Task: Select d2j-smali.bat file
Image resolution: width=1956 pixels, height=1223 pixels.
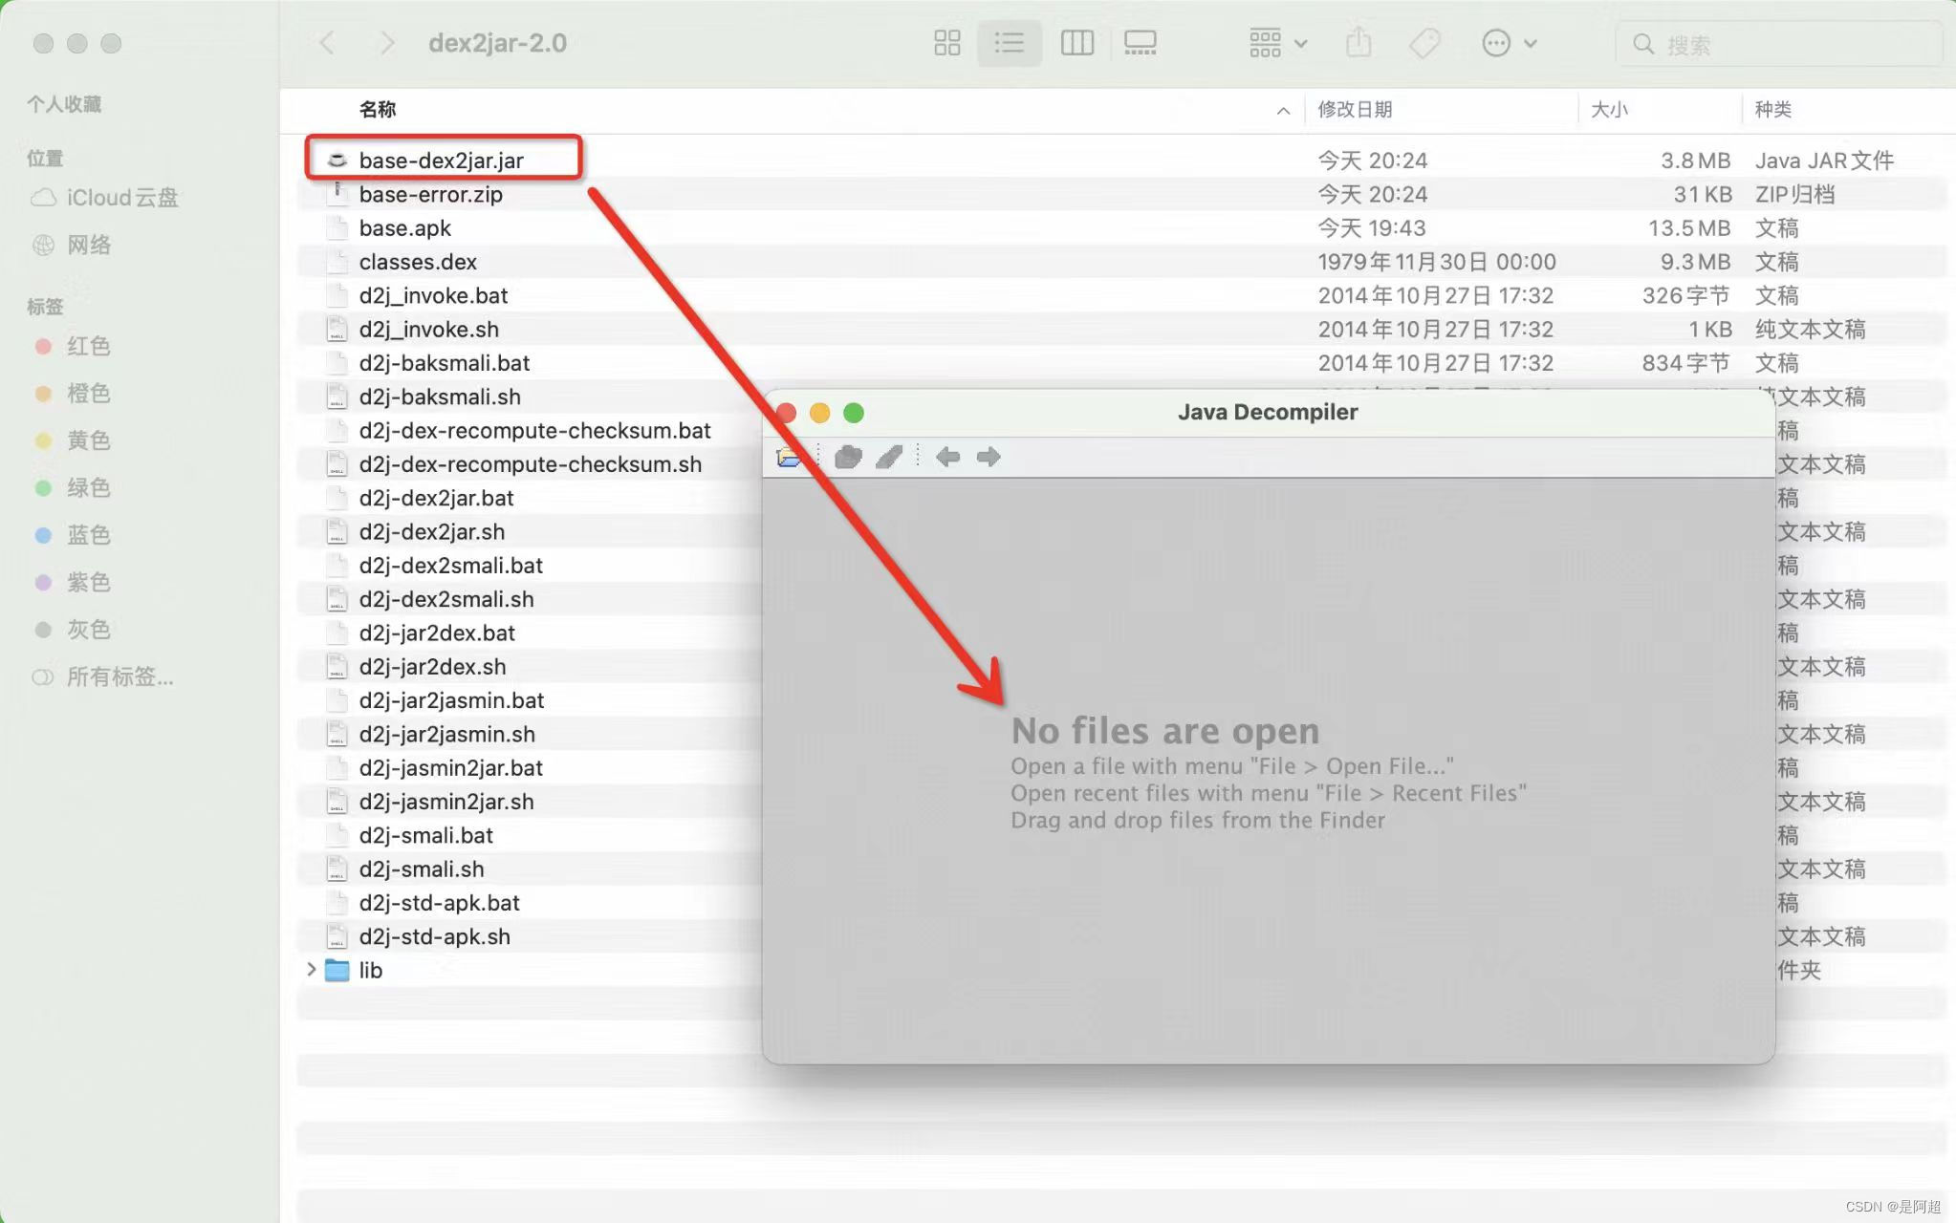Action: point(425,835)
